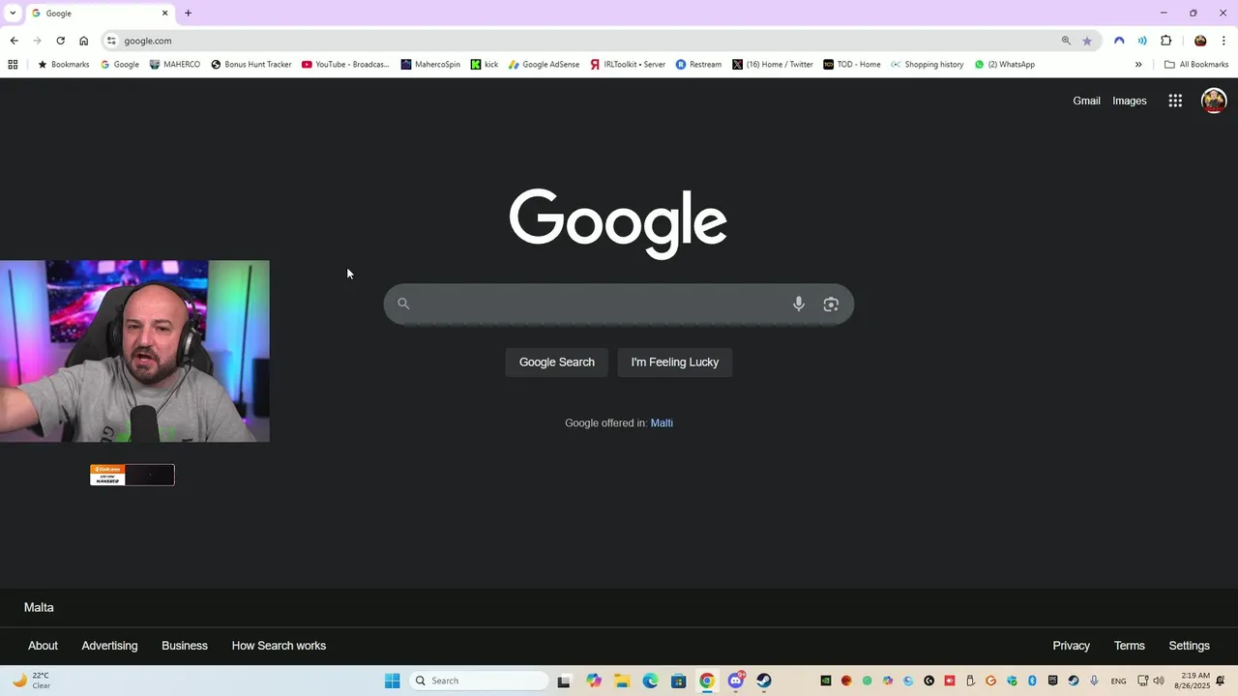This screenshot has width=1238, height=696.
Task: Open the blue arc extension icon
Action: coord(1119,41)
